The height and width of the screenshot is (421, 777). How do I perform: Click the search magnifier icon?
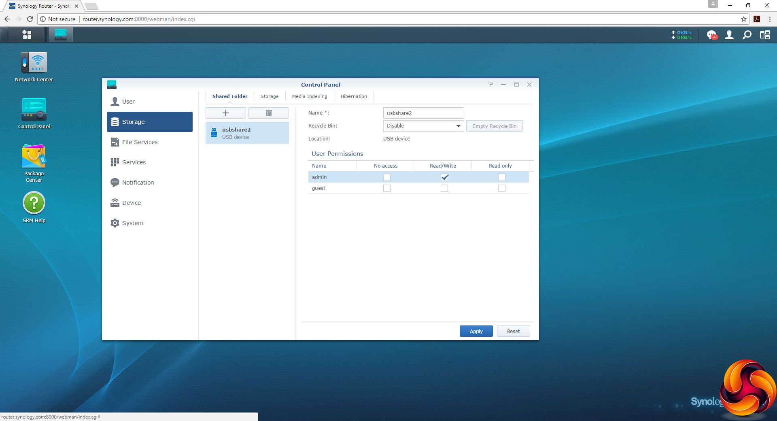(747, 35)
